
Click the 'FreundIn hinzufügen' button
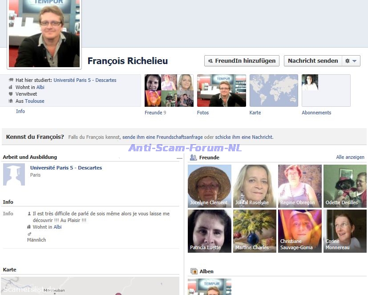[242, 61]
